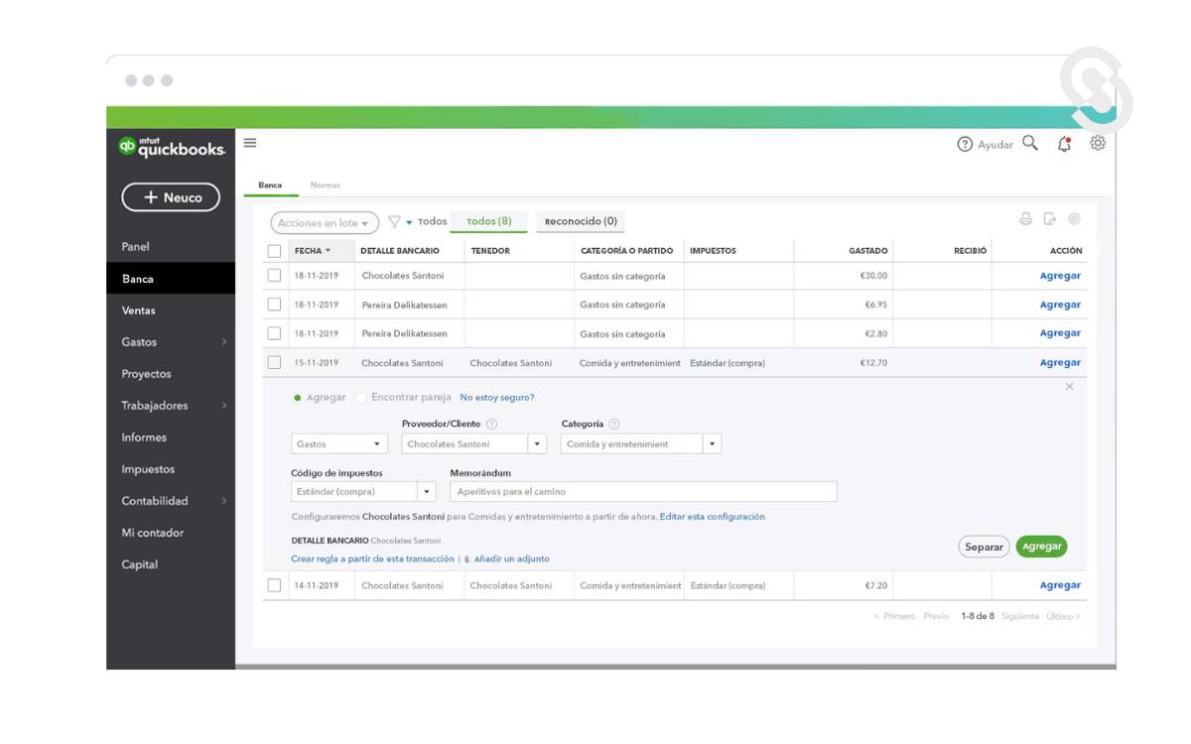Expand the Categoría dropdown
1191x744 pixels.
[712, 444]
